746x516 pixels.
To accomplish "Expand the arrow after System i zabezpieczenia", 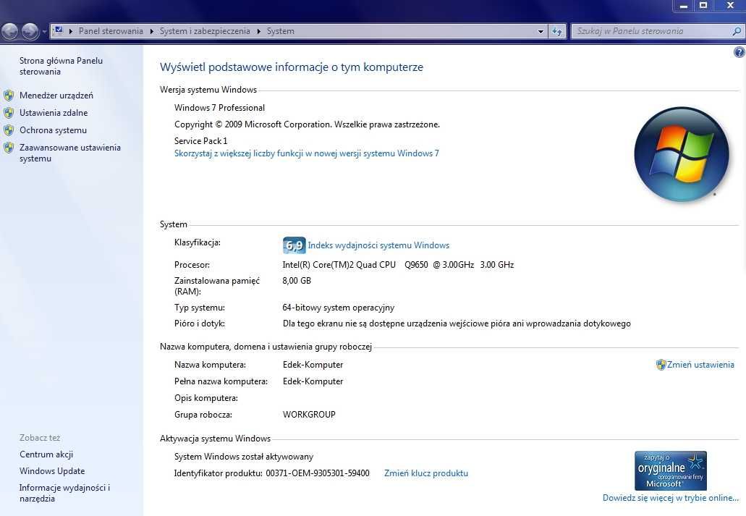I will tap(258, 31).
